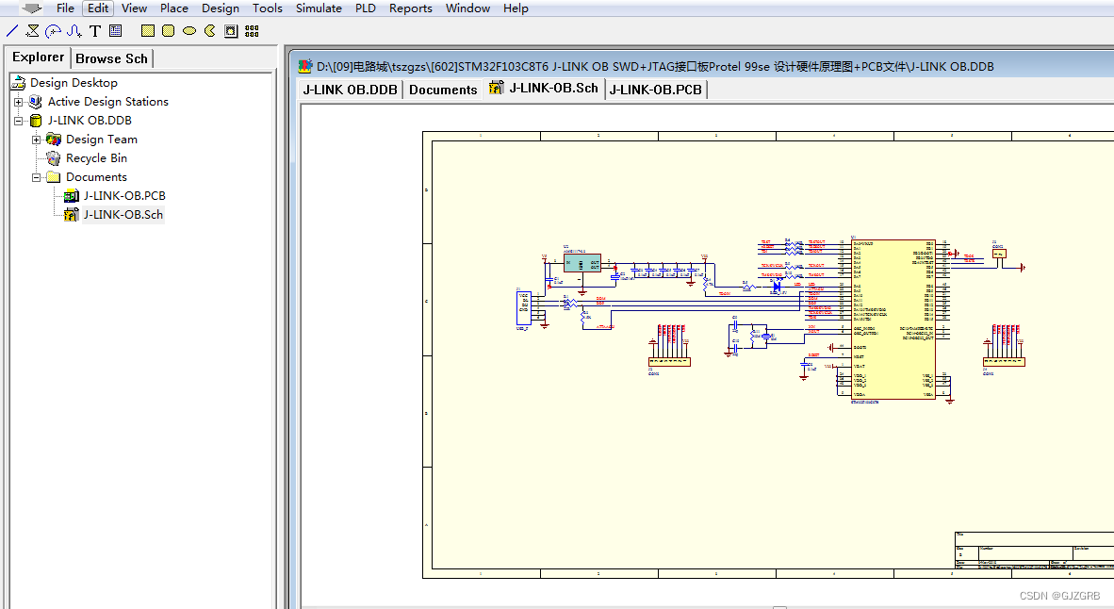The width and height of the screenshot is (1114, 609).
Task: Click the PCB file icon in tree
Action: point(71,196)
